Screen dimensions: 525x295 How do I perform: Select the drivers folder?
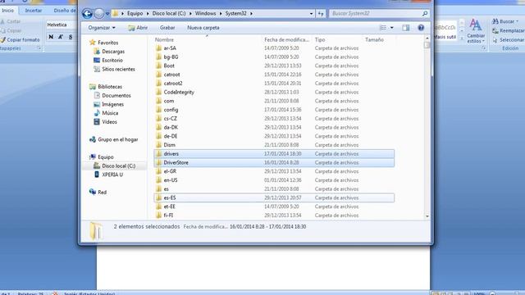[x=274, y=154]
